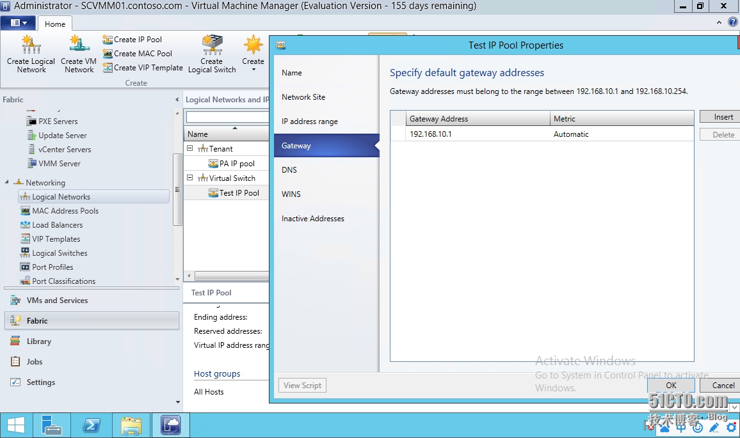Switch to the Fabric workspace
This screenshot has height=438, width=740.
click(92, 320)
